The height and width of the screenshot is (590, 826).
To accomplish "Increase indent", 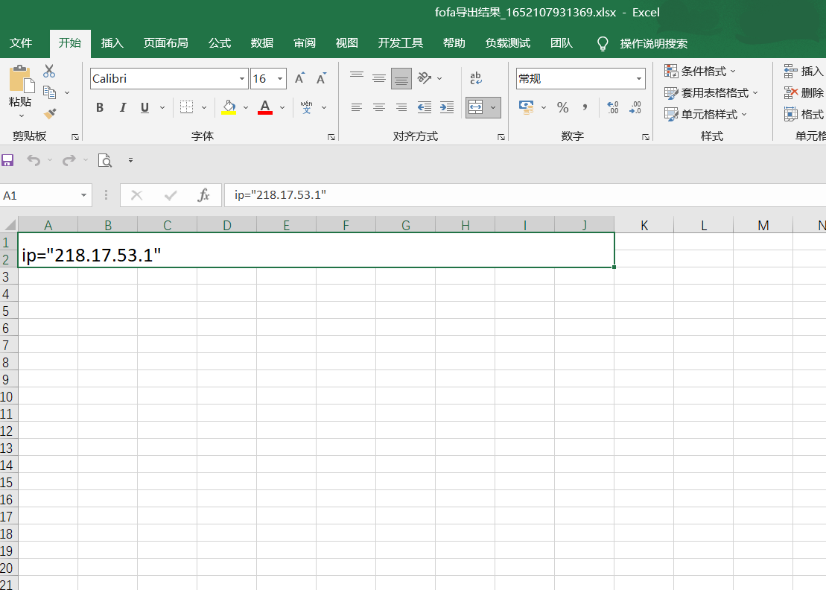I will point(447,107).
